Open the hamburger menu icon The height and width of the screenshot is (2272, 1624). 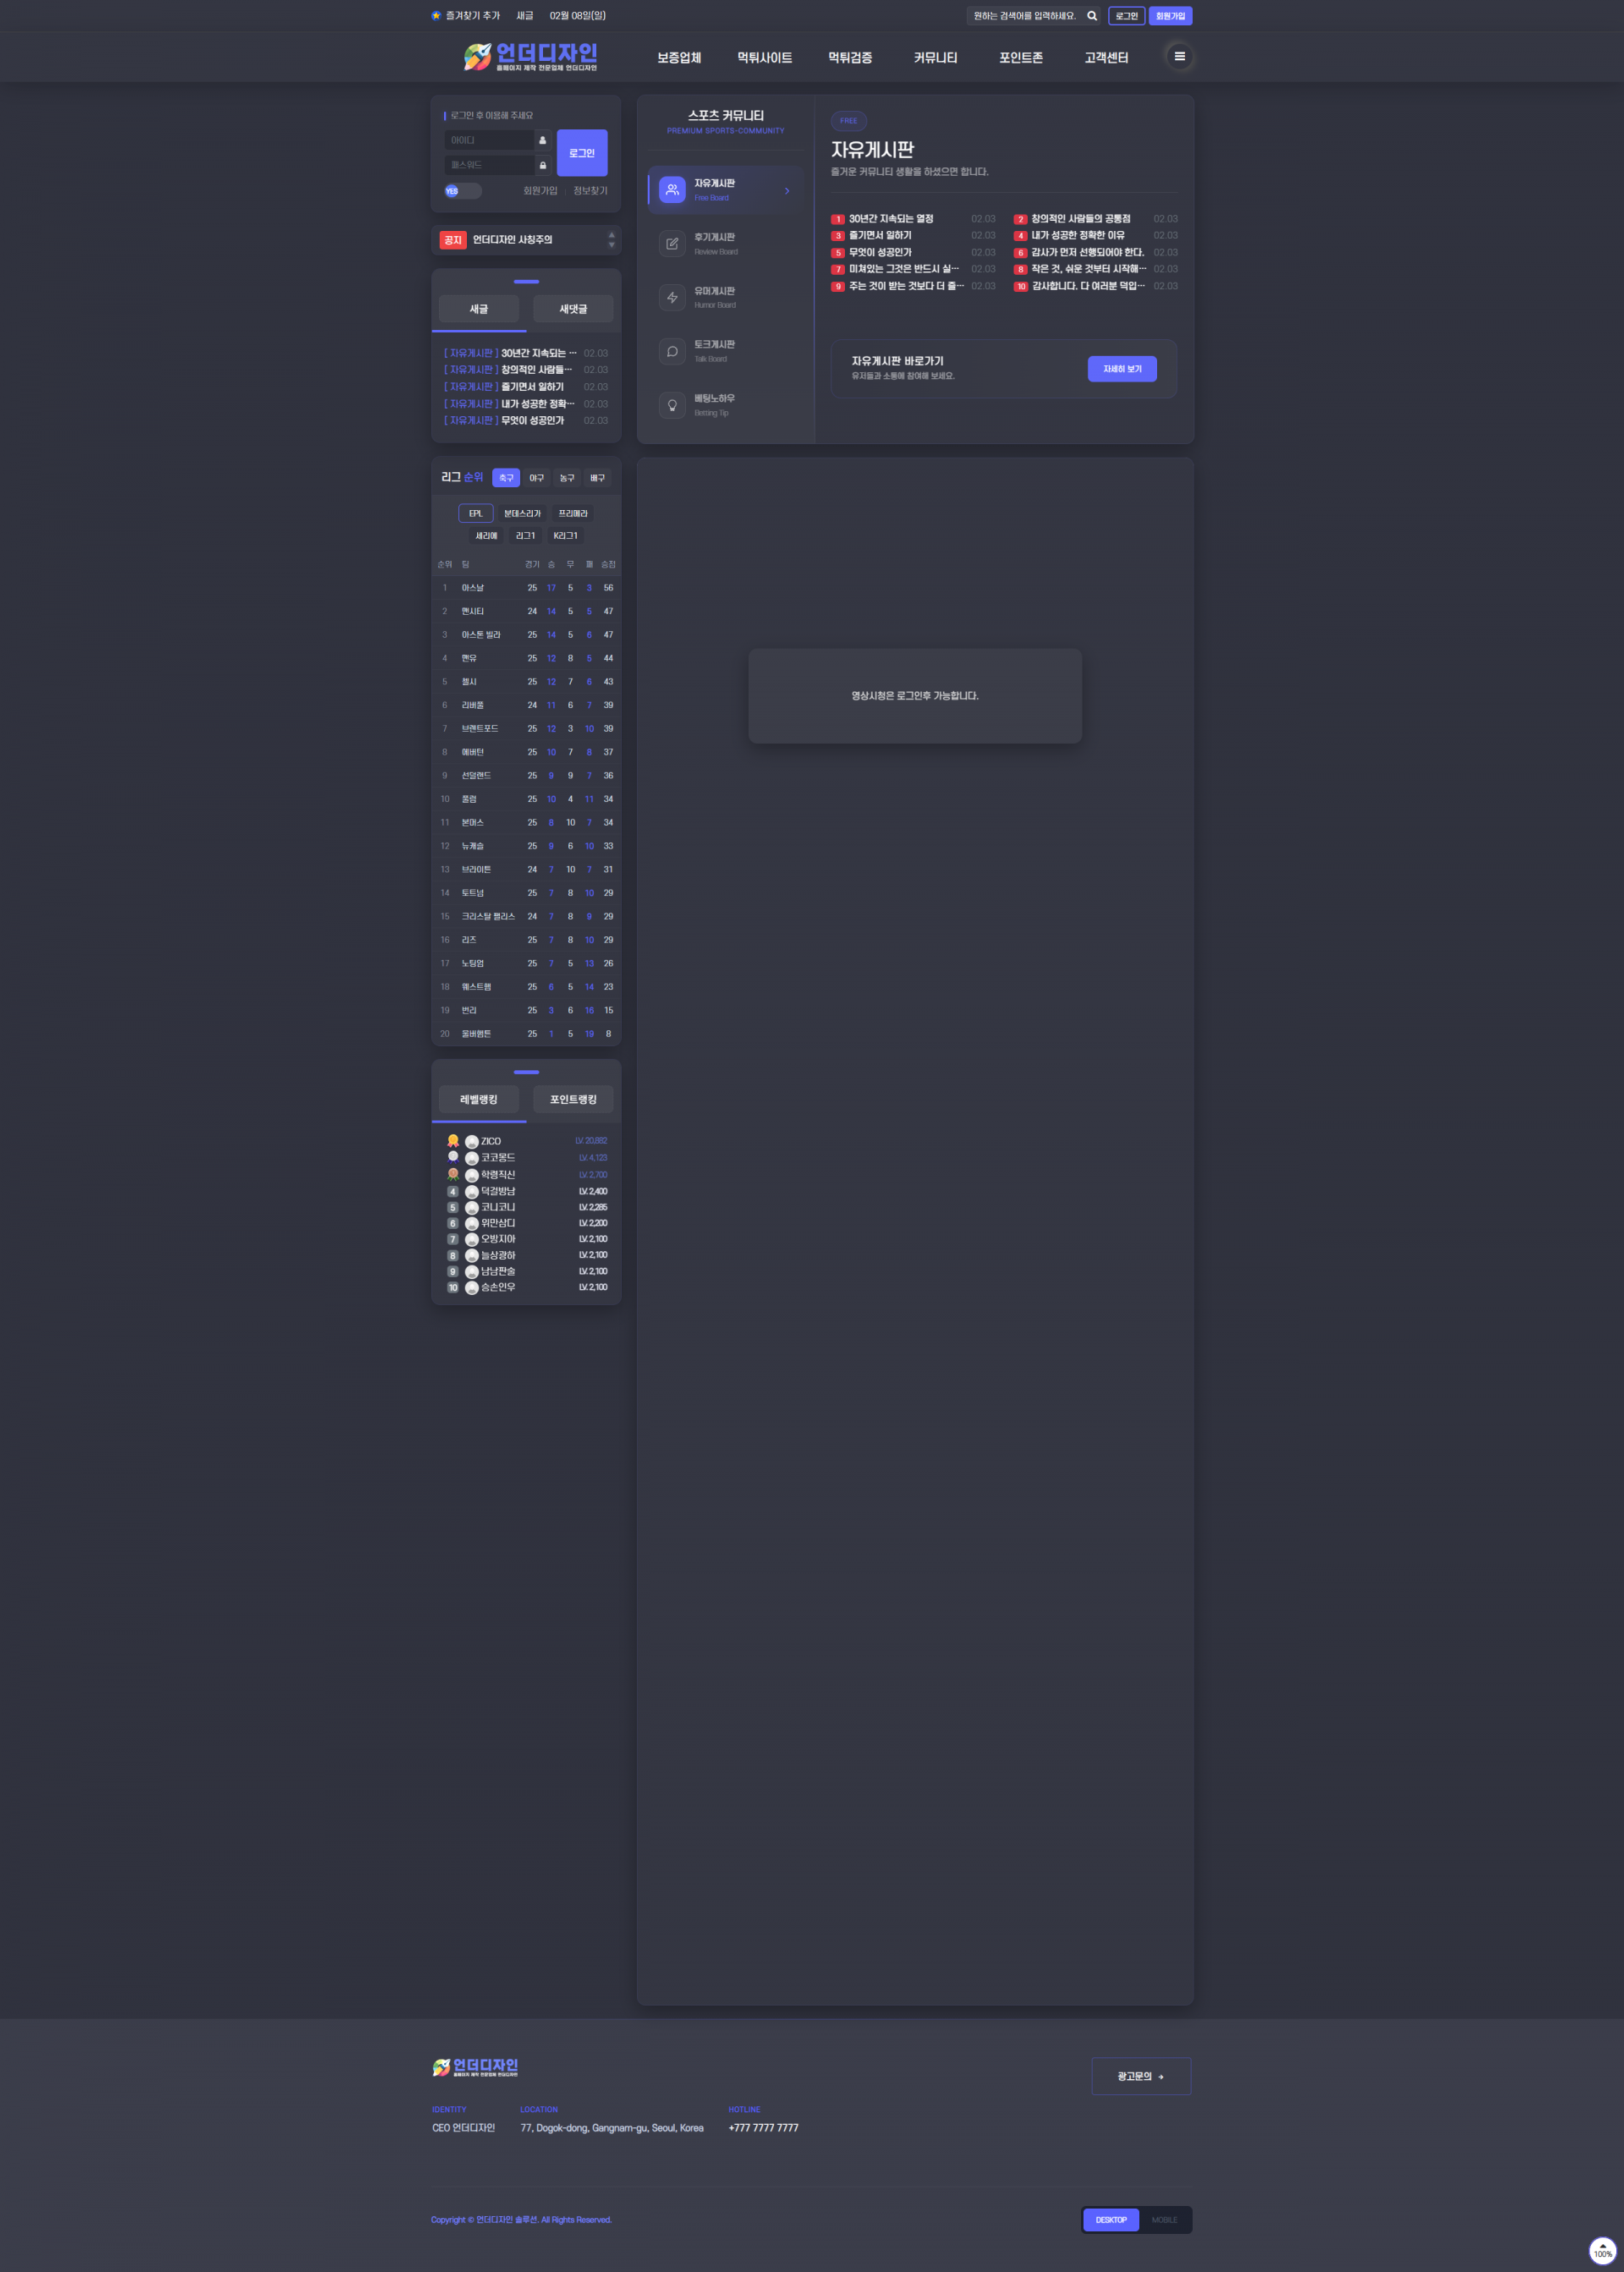pyautogui.click(x=1179, y=57)
